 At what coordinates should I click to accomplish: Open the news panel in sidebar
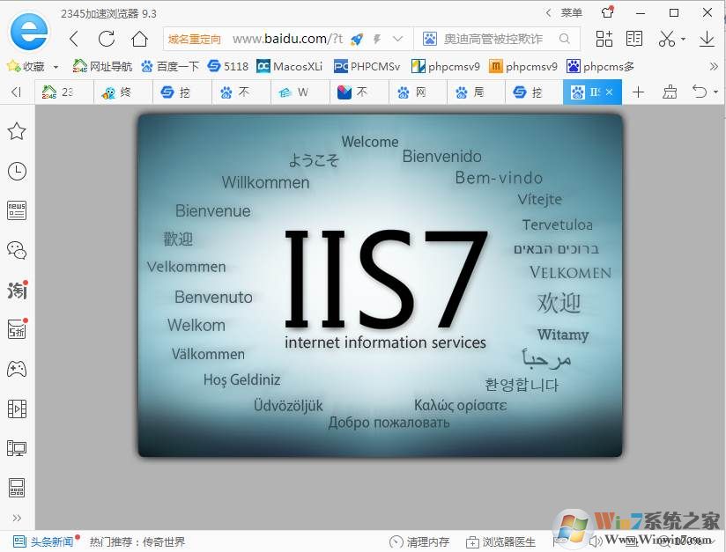17,210
